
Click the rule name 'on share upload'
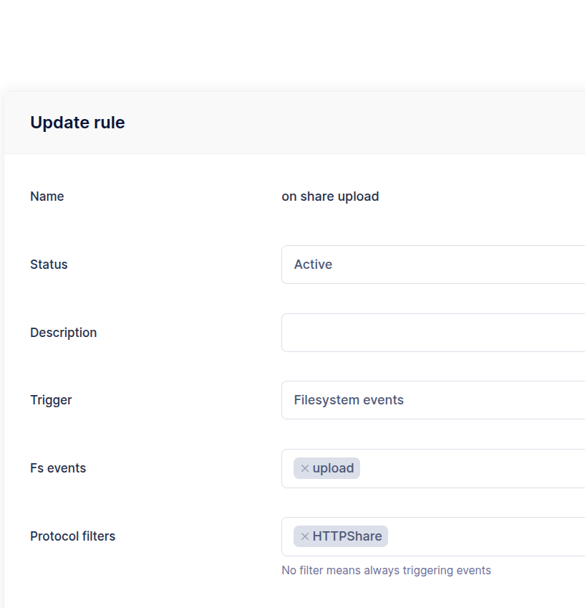tap(330, 196)
